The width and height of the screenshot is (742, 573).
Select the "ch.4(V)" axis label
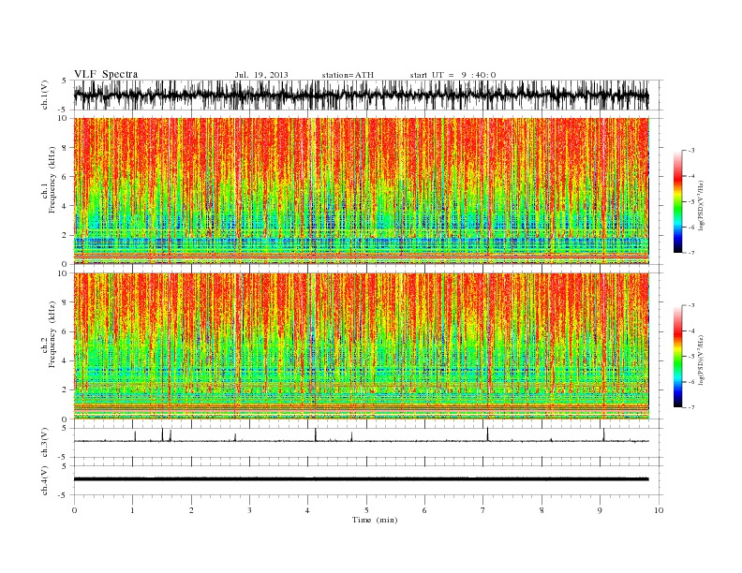[44, 480]
